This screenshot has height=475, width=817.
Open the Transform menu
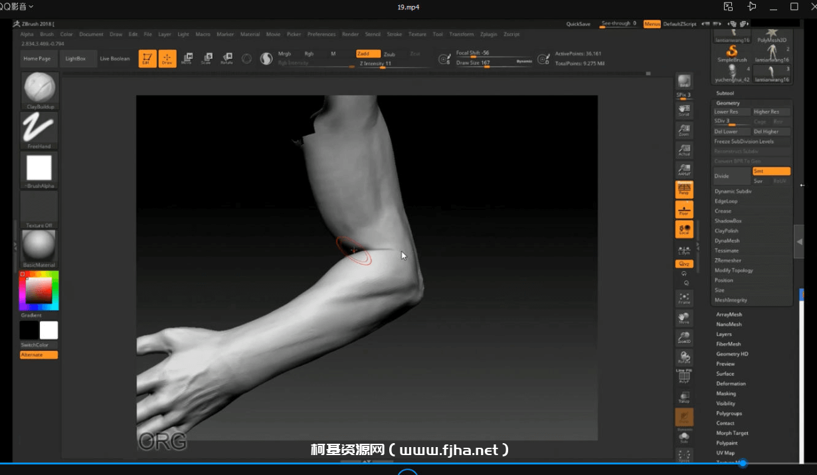pyautogui.click(x=462, y=34)
